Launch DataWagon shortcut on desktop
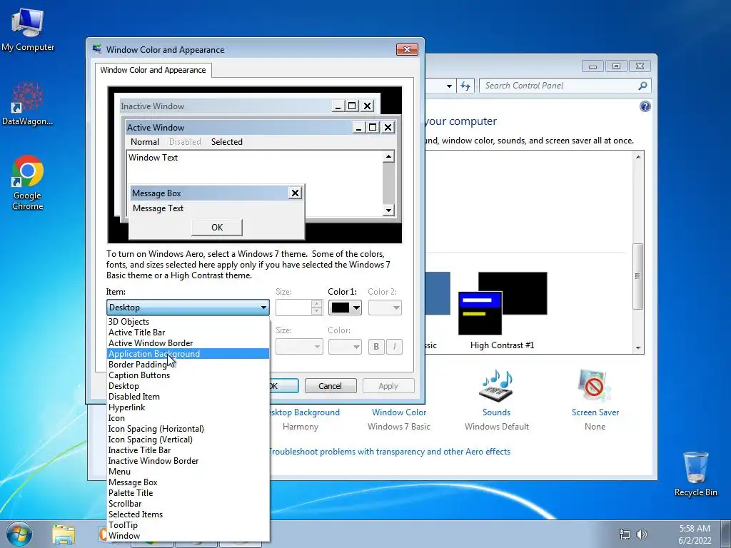 28,103
